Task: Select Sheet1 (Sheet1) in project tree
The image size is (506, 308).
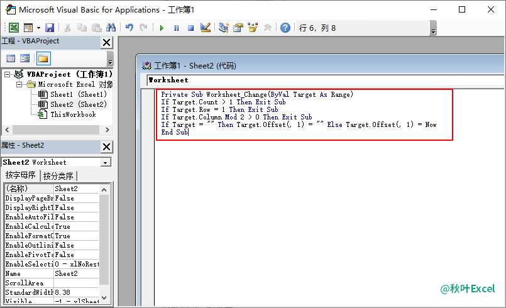Action: (x=73, y=94)
